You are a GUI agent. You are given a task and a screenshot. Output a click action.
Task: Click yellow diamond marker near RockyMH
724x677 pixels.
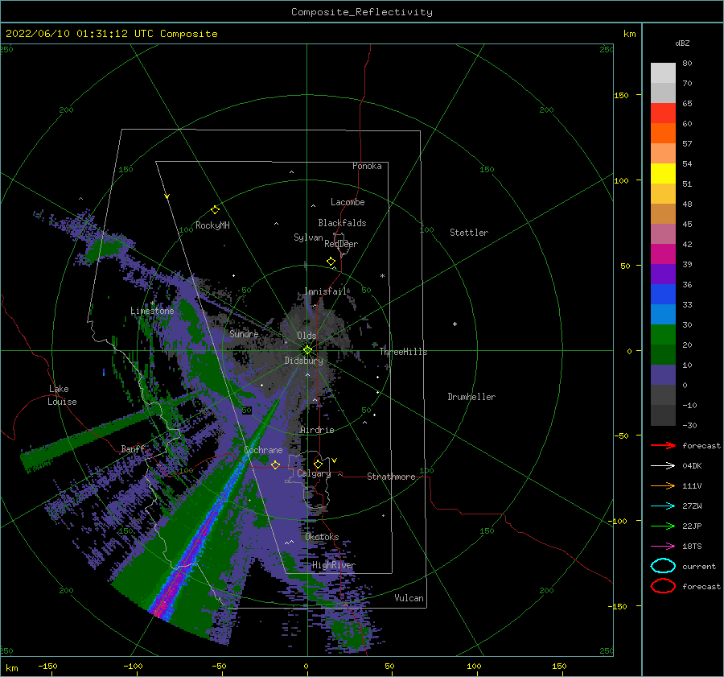point(215,210)
